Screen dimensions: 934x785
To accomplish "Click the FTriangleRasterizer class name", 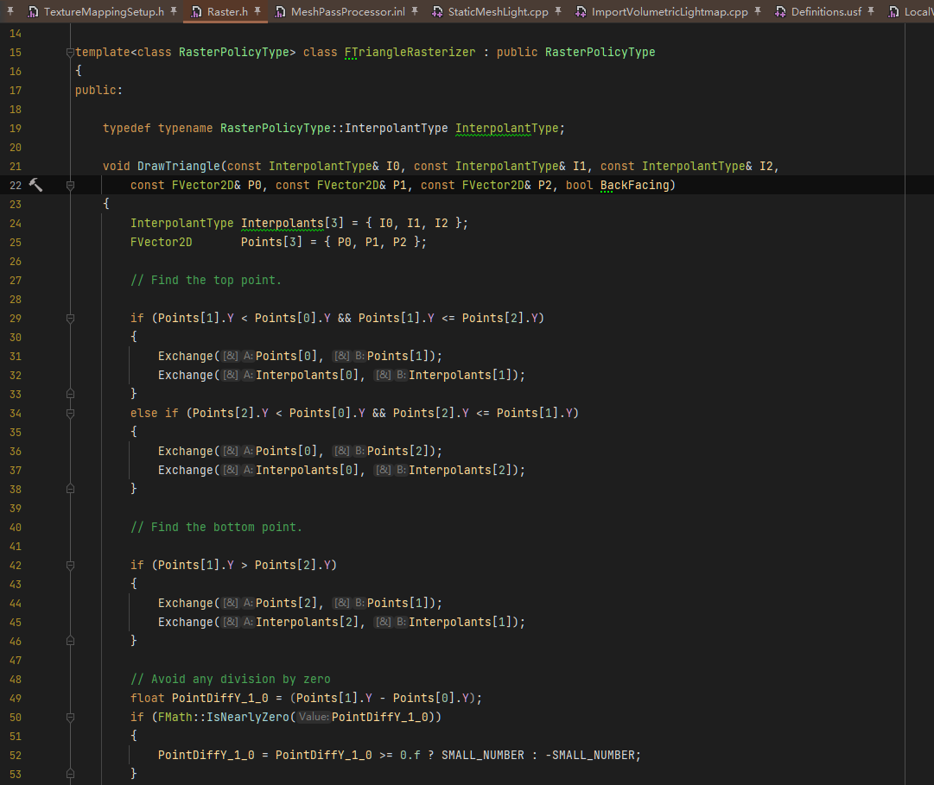I will click(x=410, y=53).
